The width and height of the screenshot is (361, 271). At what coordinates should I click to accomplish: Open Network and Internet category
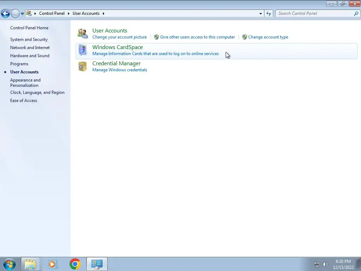click(30, 48)
